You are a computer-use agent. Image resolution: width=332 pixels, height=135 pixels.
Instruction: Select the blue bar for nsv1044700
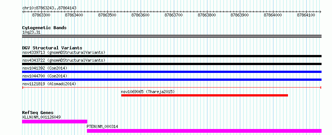(x=172, y=80)
